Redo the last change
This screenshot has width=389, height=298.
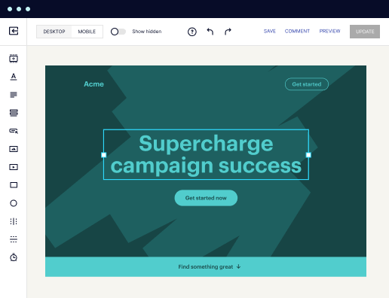pos(228,32)
